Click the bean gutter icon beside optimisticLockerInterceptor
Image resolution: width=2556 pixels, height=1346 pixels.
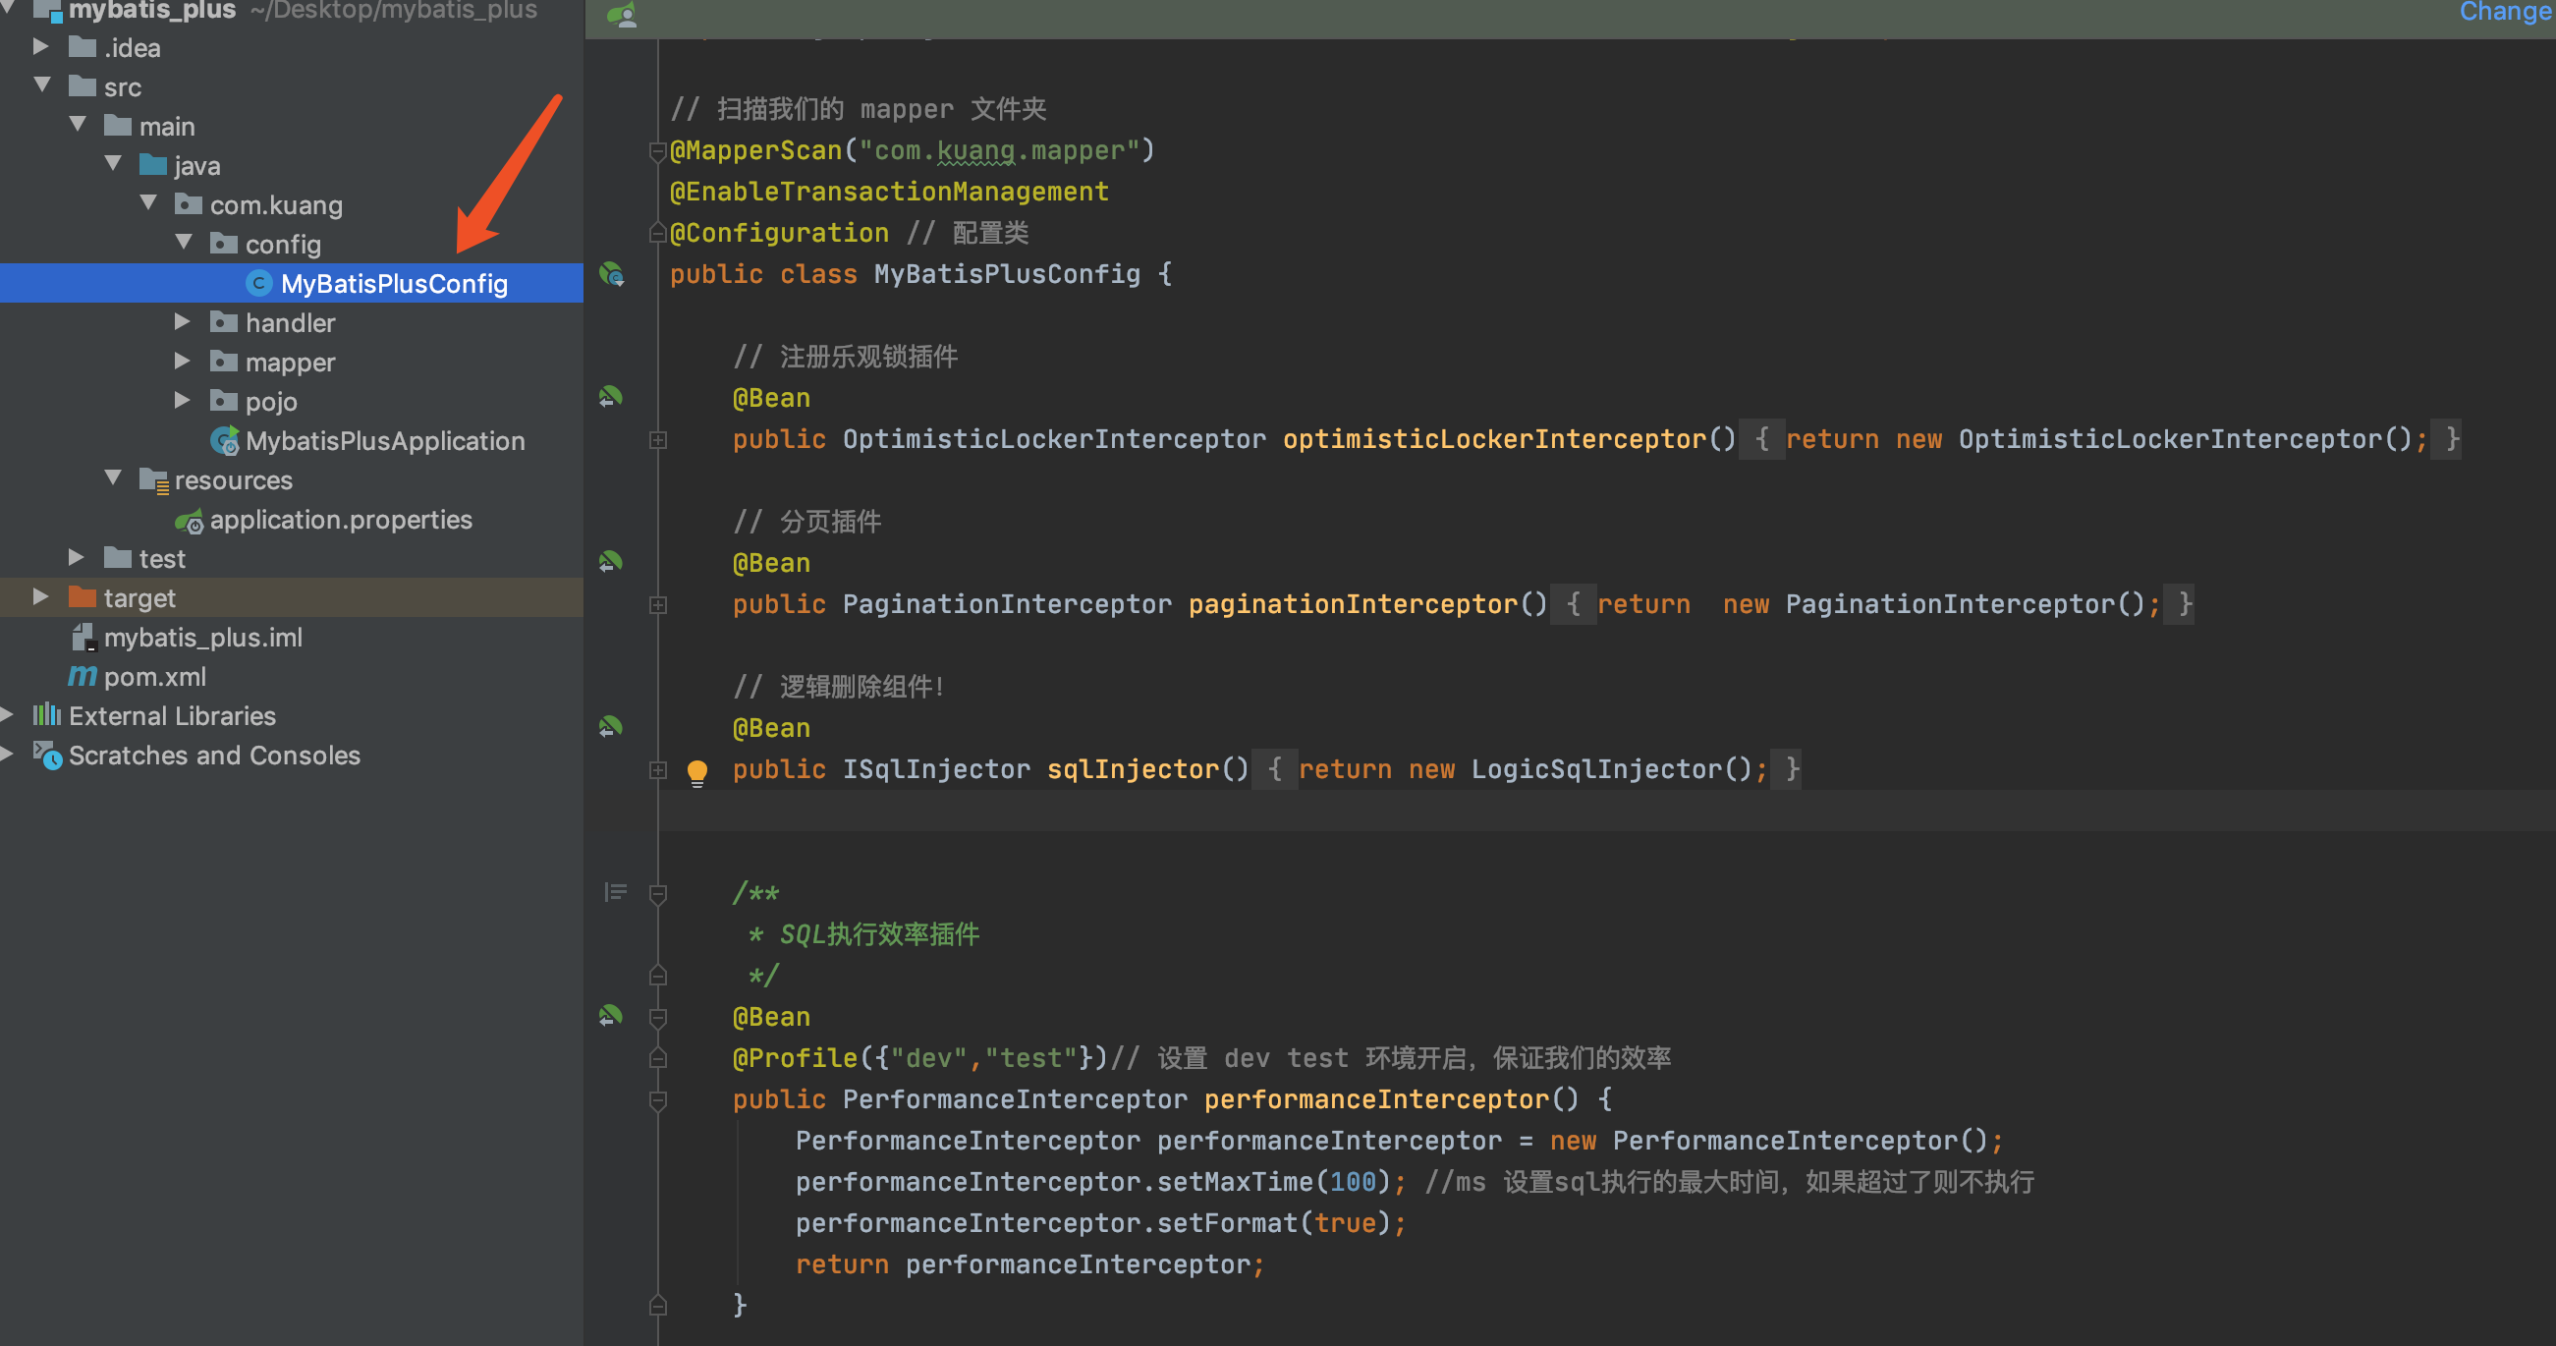610,398
